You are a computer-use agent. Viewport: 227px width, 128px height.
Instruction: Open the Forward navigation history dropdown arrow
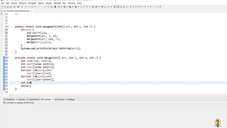[156, 7]
